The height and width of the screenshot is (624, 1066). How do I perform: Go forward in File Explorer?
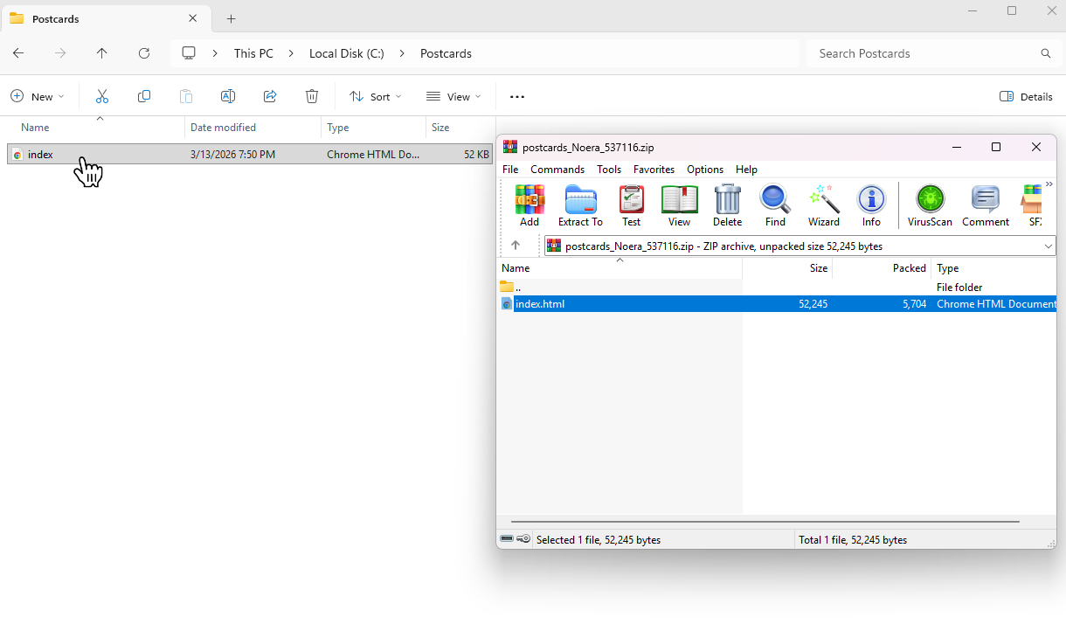60,53
